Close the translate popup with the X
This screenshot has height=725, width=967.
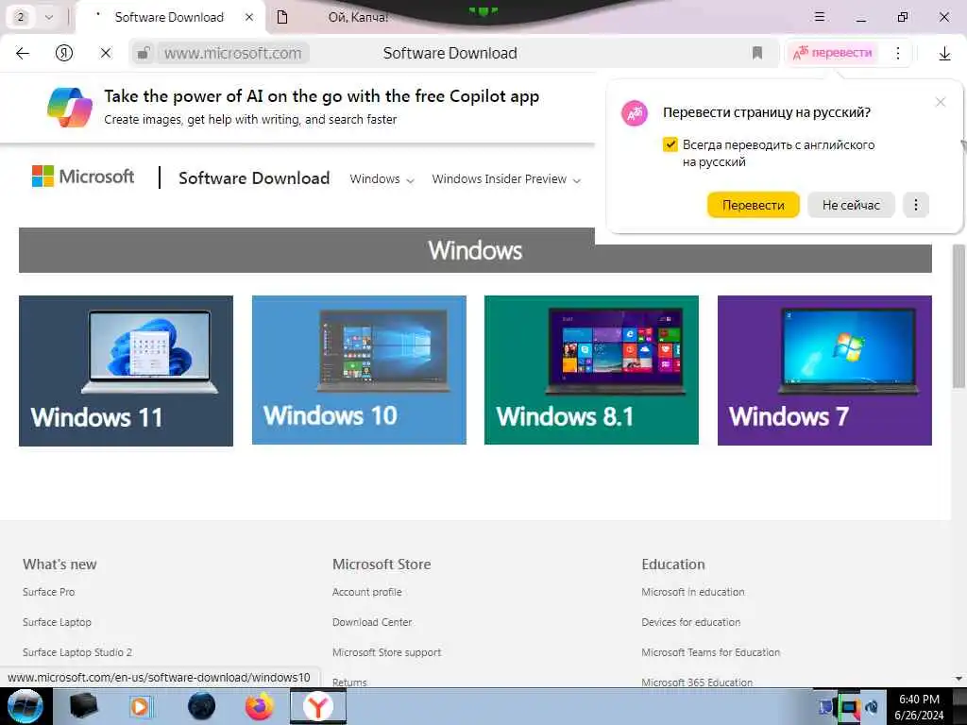coord(940,102)
